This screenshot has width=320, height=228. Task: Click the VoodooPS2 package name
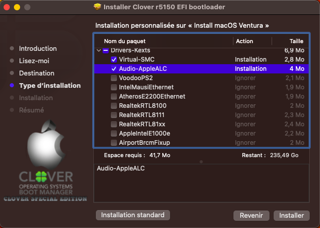pyautogui.click(x=136, y=78)
